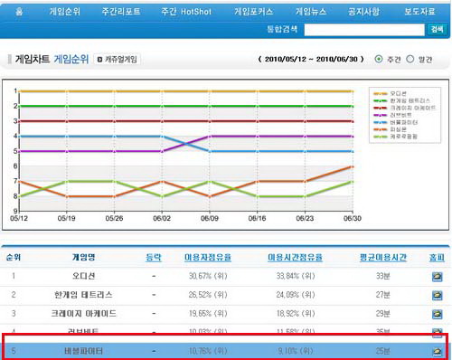Click the 검색 search button
Image resolution: width=452 pixels, height=360 pixels.
point(437,30)
